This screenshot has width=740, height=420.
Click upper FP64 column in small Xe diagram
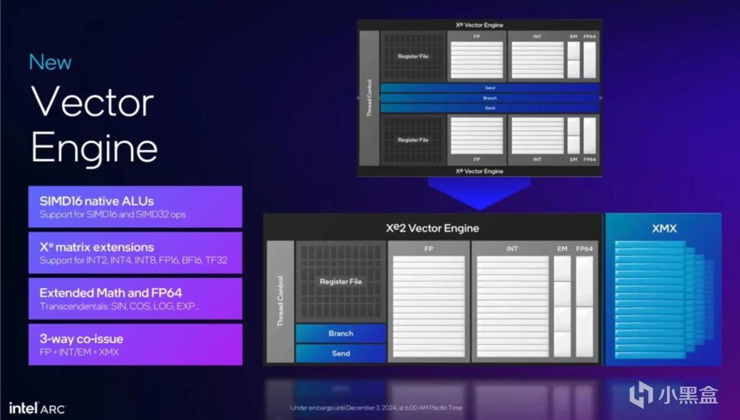(x=589, y=56)
